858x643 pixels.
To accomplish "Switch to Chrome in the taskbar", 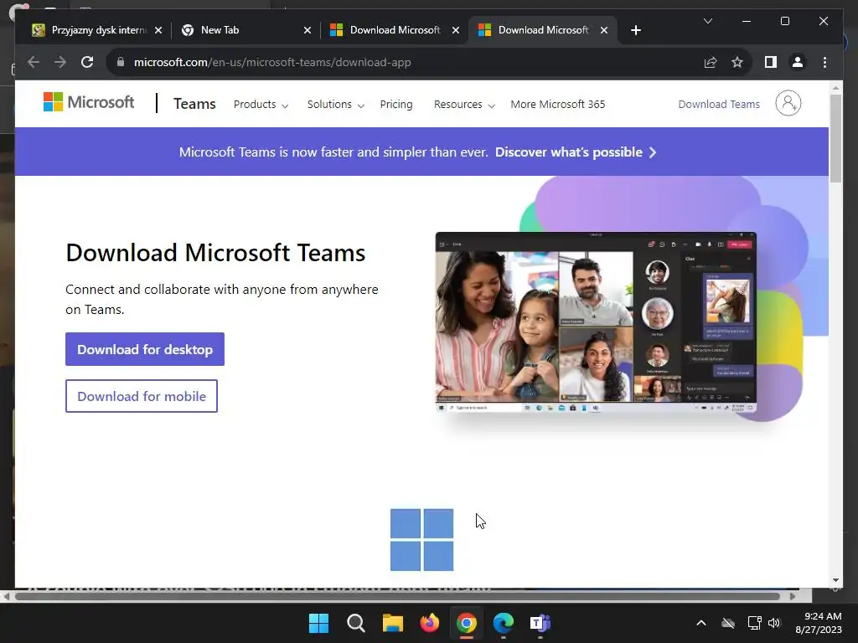I will coord(466,623).
